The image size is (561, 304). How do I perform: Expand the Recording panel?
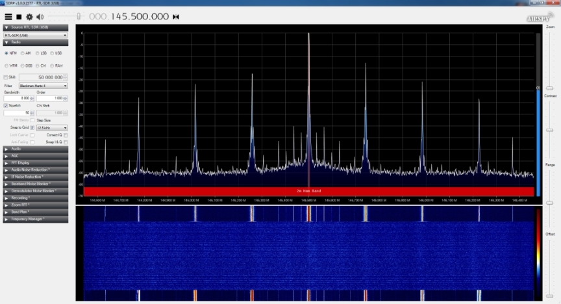pyautogui.click(x=35, y=198)
